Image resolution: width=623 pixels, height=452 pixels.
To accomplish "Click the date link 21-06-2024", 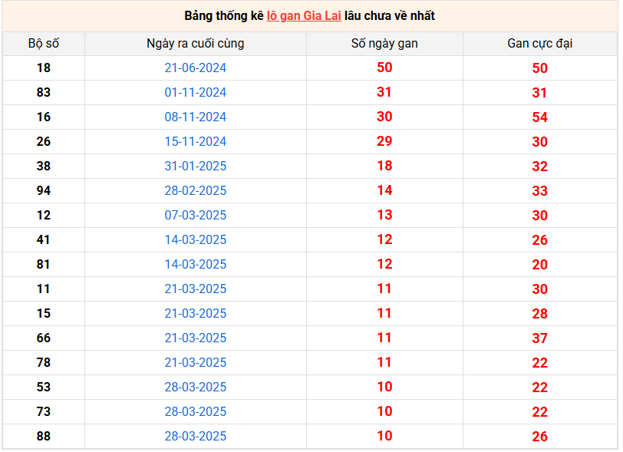I will pos(196,68).
